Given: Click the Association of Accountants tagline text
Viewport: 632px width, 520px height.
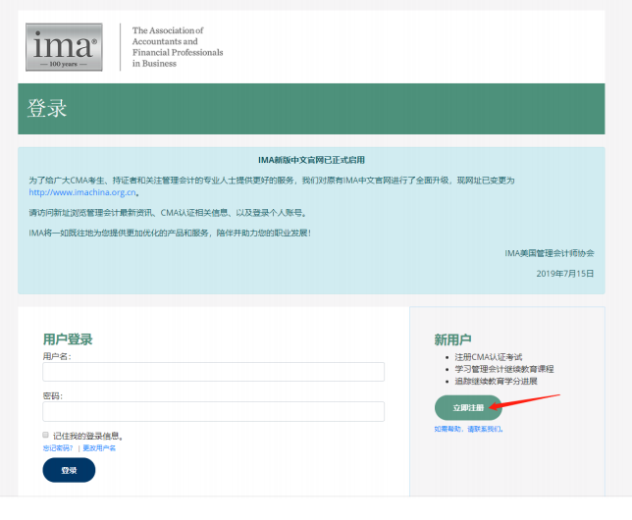Looking at the screenshot, I should [x=177, y=46].
